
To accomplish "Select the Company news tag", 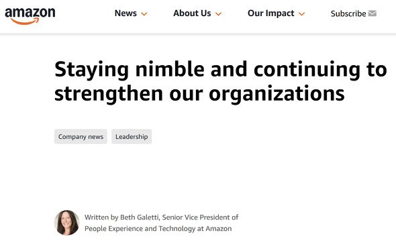I will click(x=81, y=136).
